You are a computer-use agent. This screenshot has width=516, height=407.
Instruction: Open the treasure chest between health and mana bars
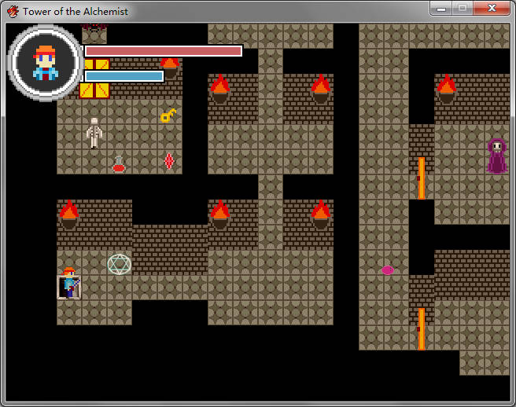(x=97, y=64)
